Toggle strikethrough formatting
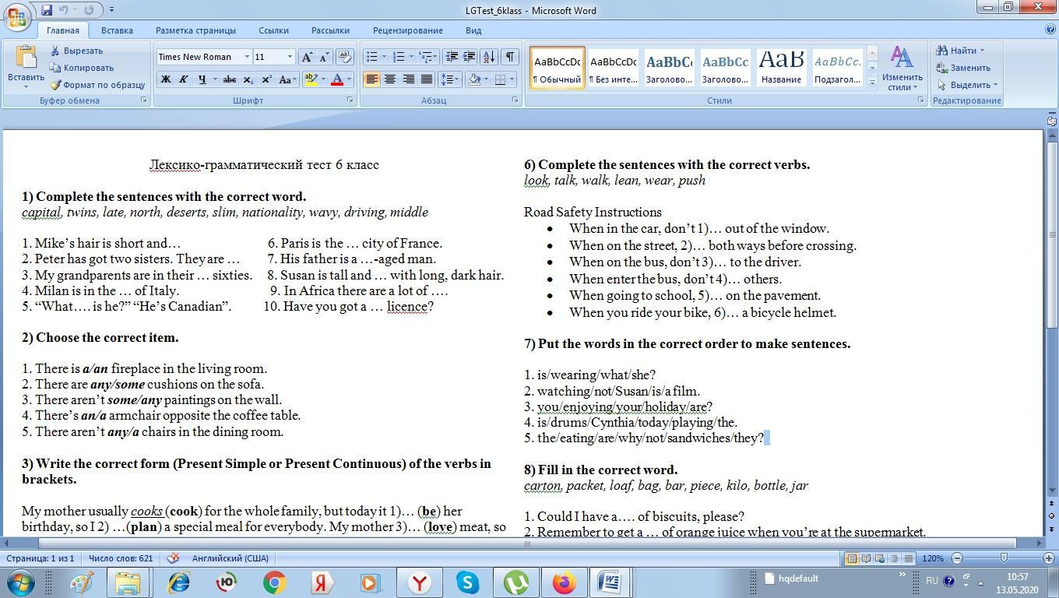This screenshot has width=1059, height=598. click(x=230, y=79)
